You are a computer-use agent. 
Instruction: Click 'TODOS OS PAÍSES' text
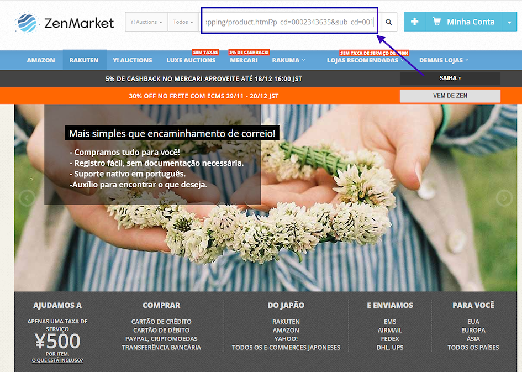tap(473, 347)
